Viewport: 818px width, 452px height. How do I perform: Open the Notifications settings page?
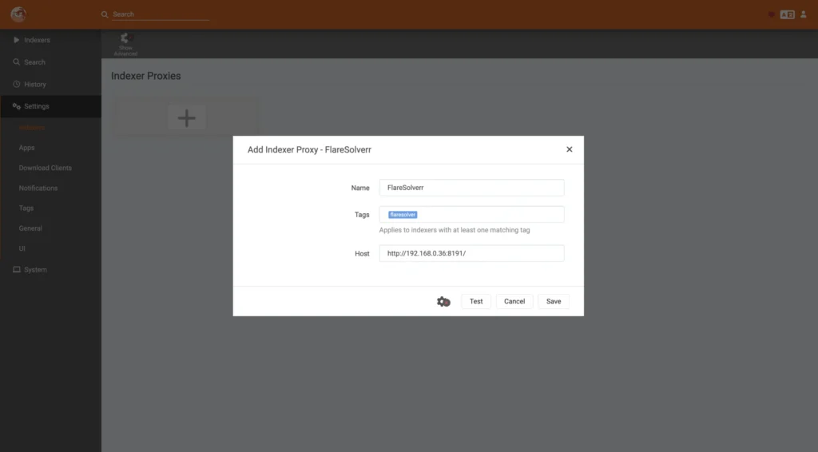(38, 188)
